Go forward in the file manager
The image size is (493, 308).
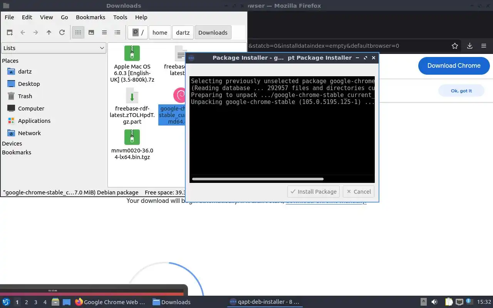pos(36,33)
